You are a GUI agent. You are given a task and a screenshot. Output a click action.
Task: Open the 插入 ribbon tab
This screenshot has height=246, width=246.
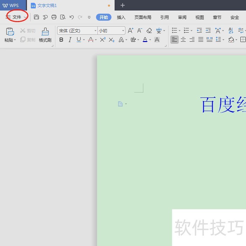click(x=121, y=17)
